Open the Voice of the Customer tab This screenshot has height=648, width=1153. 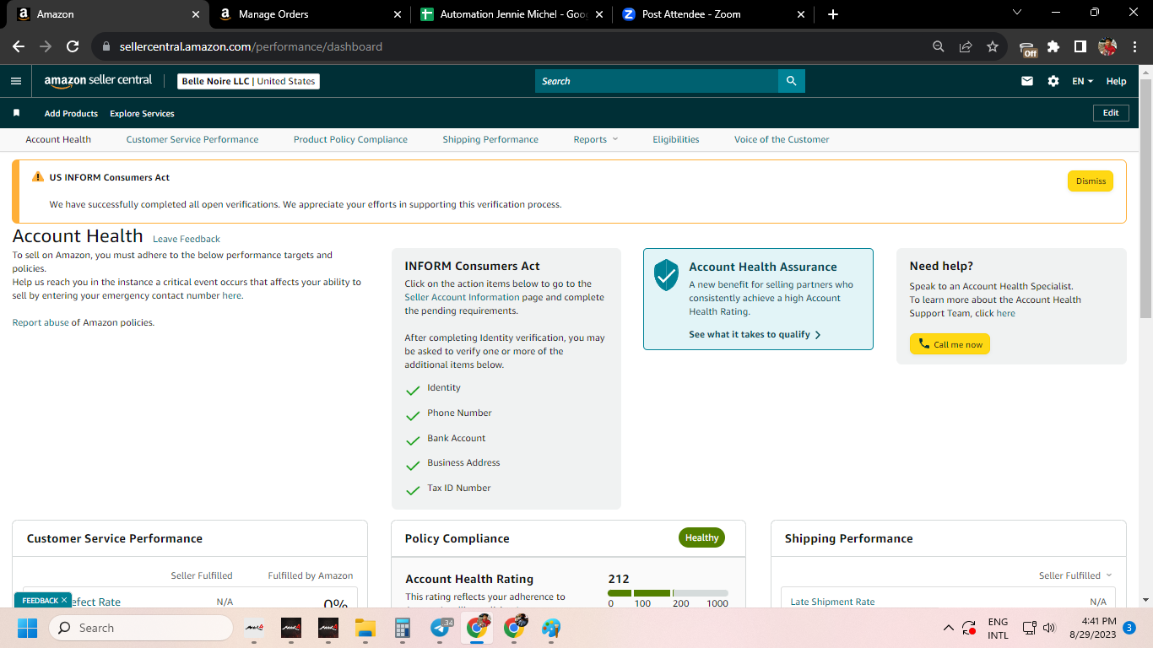(x=782, y=139)
